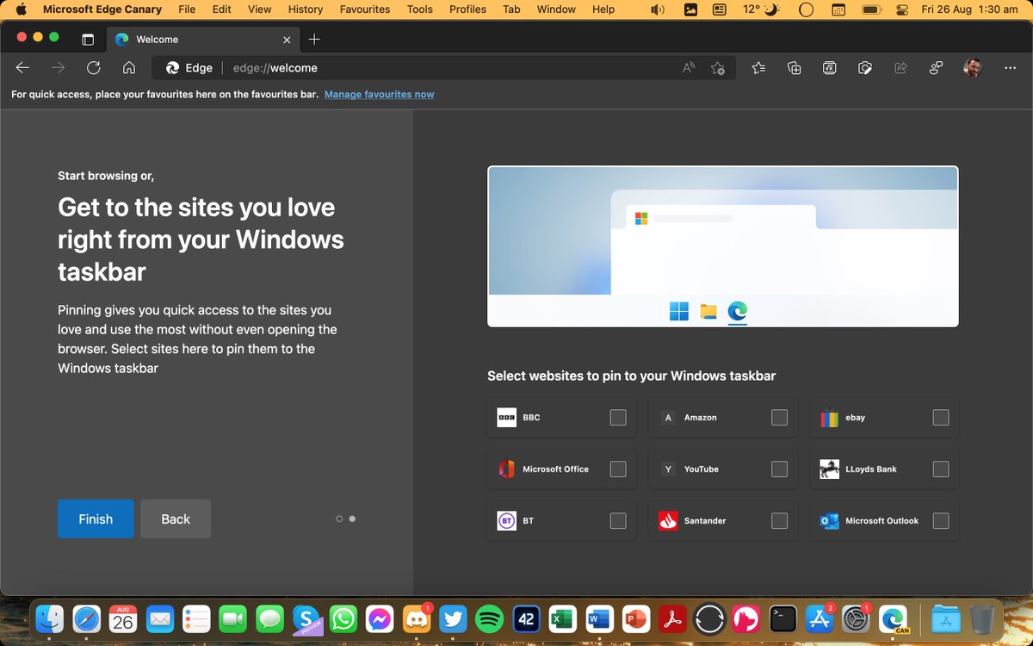The height and width of the screenshot is (646, 1033).
Task: Open the weather 12° menu bar item
Action: click(763, 9)
